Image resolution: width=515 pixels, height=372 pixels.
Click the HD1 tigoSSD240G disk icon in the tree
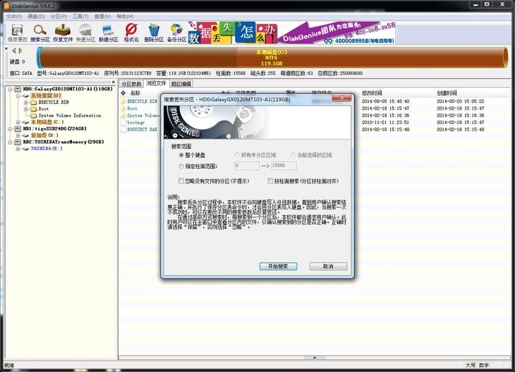coord(18,129)
